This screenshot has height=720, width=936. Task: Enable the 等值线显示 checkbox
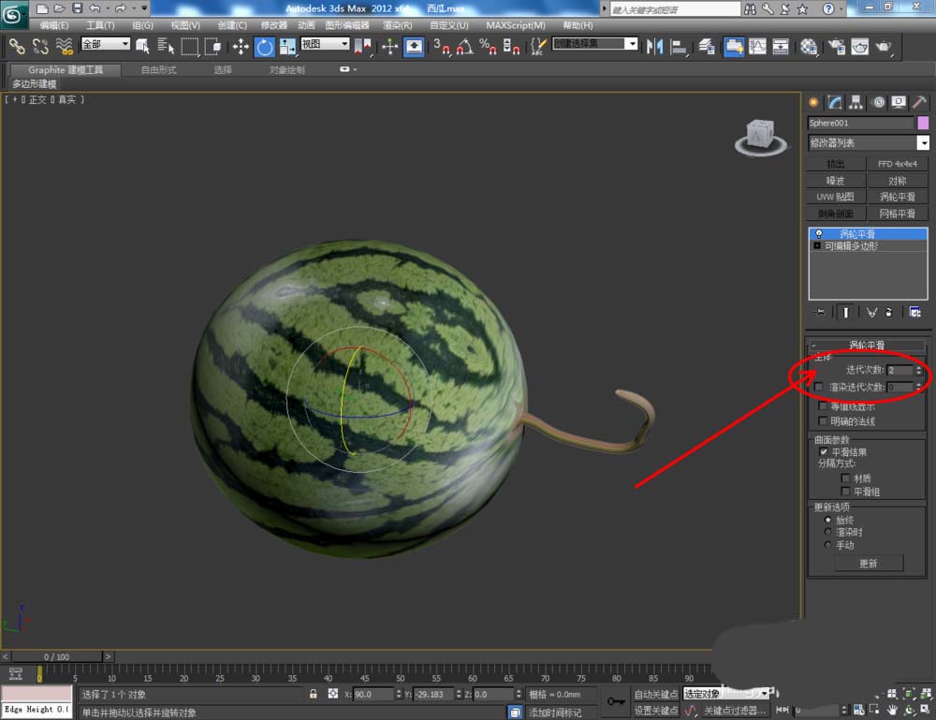point(823,406)
